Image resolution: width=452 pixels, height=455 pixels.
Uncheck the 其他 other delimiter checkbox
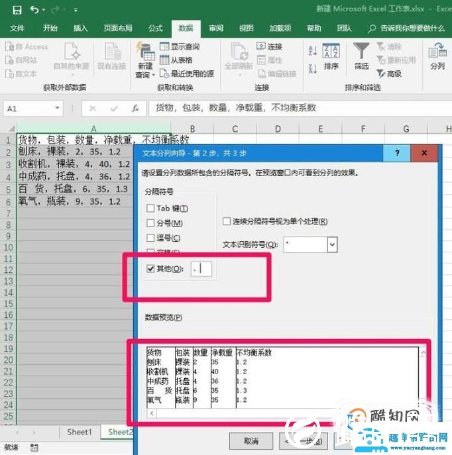tap(150, 268)
